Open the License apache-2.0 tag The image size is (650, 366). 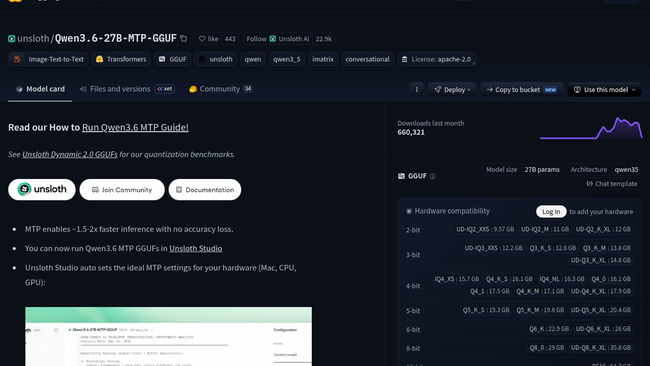[x=436, y=59]
